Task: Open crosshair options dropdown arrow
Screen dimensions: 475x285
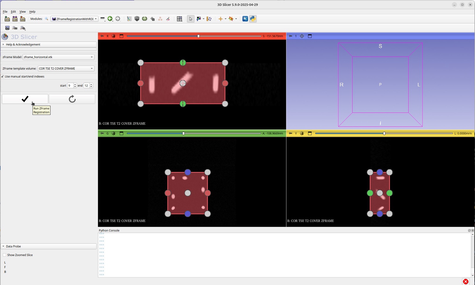Action: (225, 19)
